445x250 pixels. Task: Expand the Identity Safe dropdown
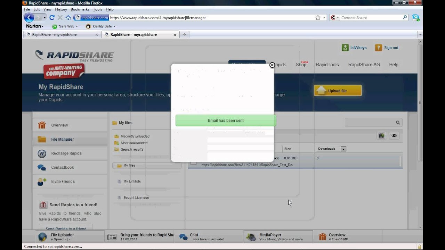114,26
